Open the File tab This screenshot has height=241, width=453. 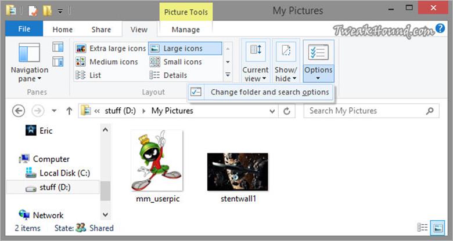[x=24, y=29]
